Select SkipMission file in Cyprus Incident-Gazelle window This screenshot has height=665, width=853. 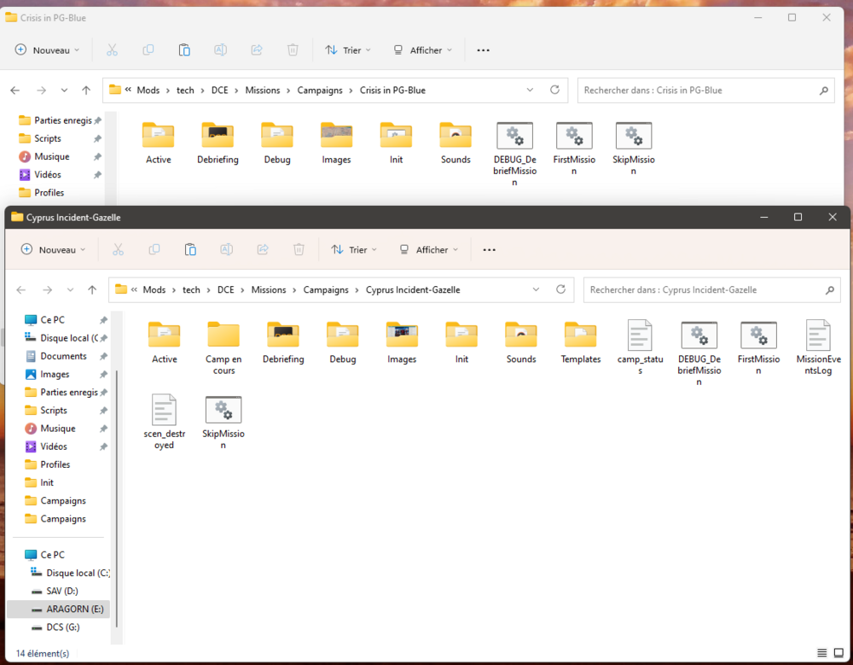pyautogui.click(x=223, y=422)
